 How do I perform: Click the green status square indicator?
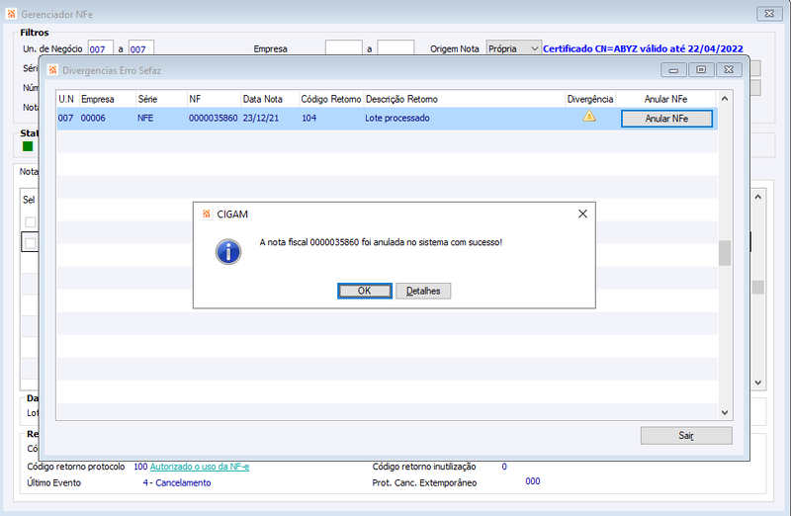(28, 146)
